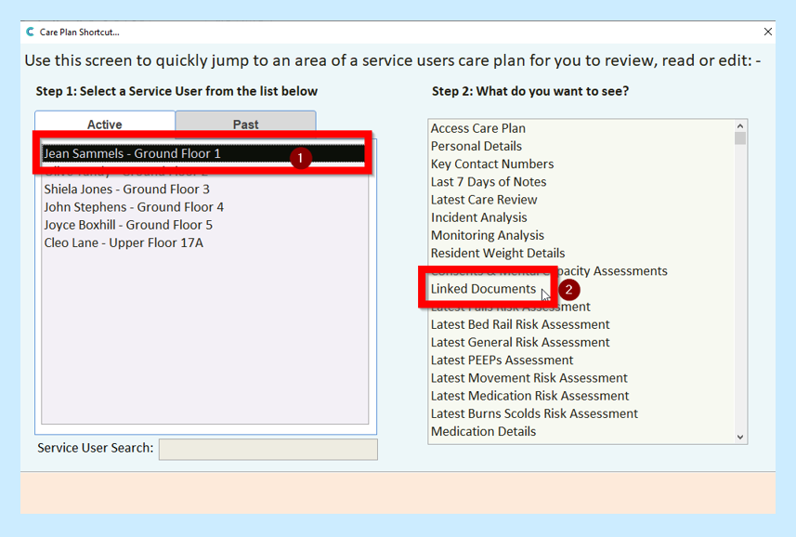Switch to the Past service users tab

(246, 124)
